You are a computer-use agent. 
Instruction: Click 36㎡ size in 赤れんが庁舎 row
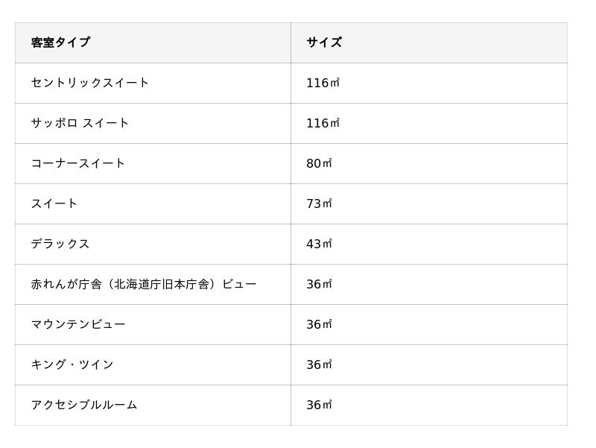click(319, 285)
